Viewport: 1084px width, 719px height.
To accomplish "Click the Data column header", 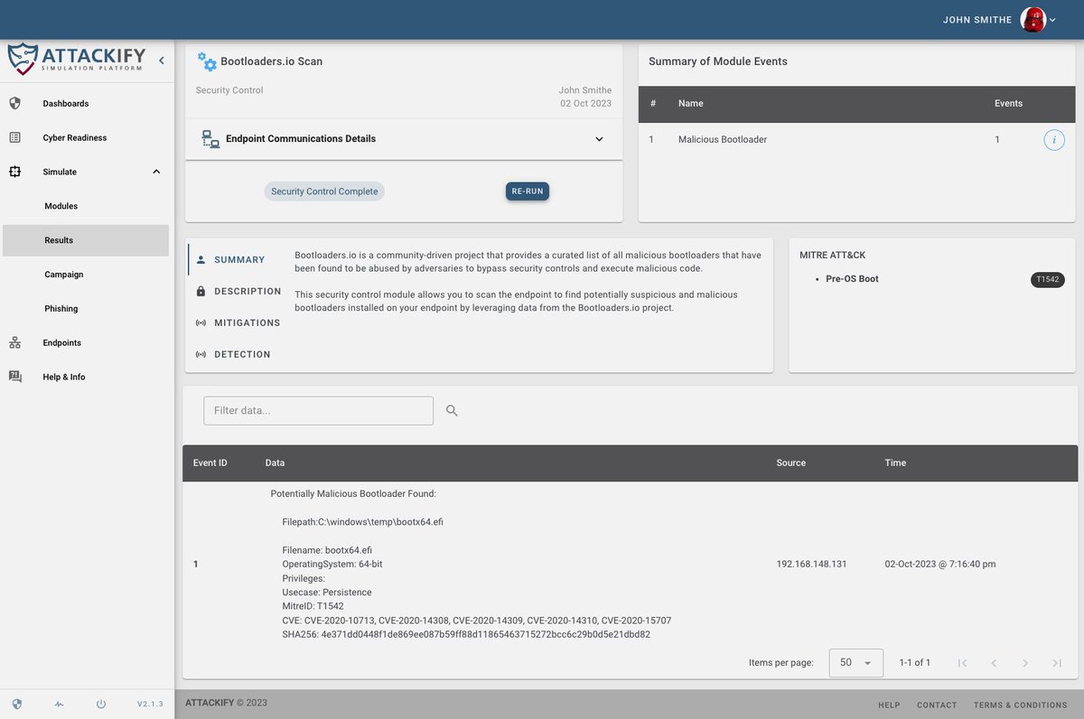I will (275, 463).
